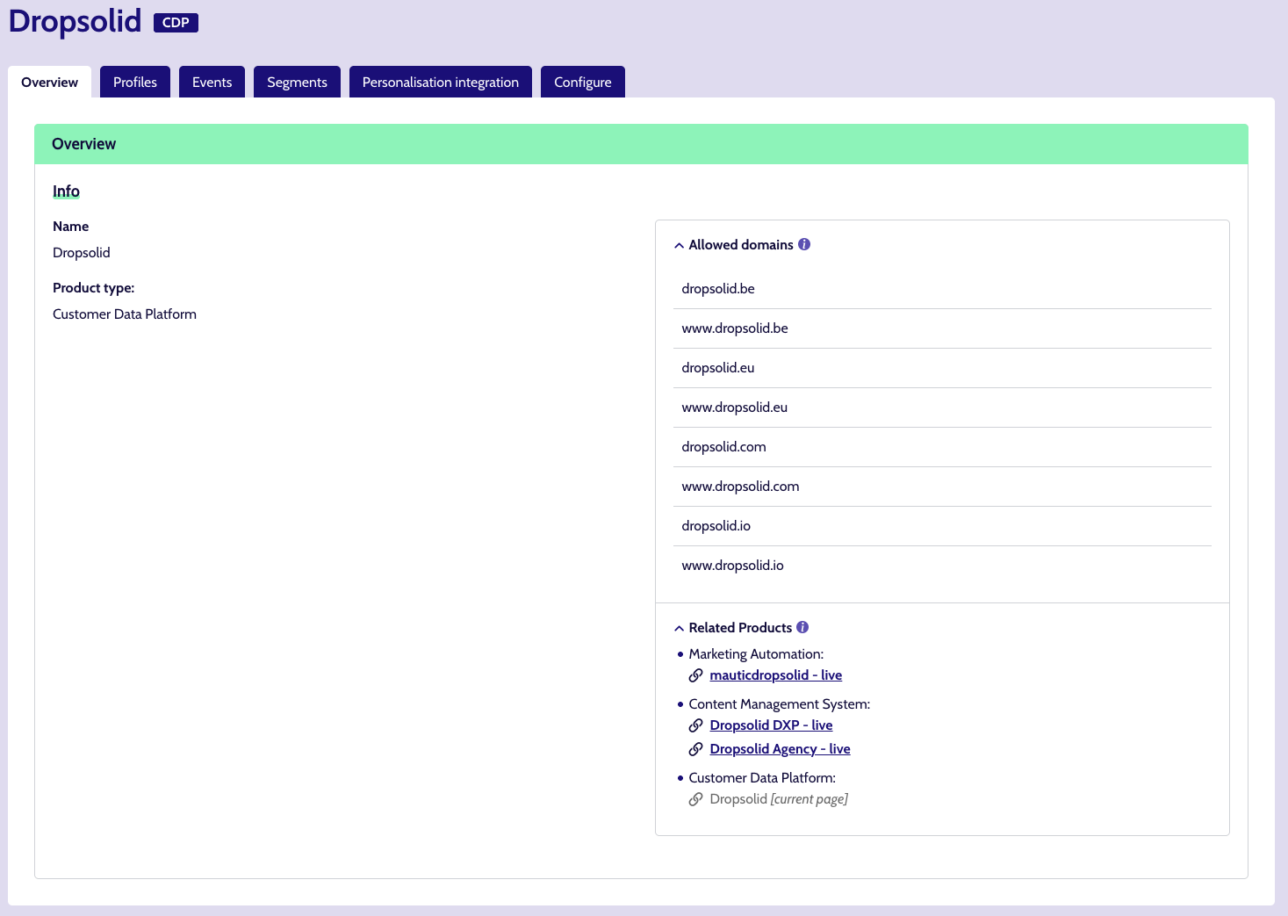Switch to the Overview tab
1288x916 pixels.
tap(49, 82)
